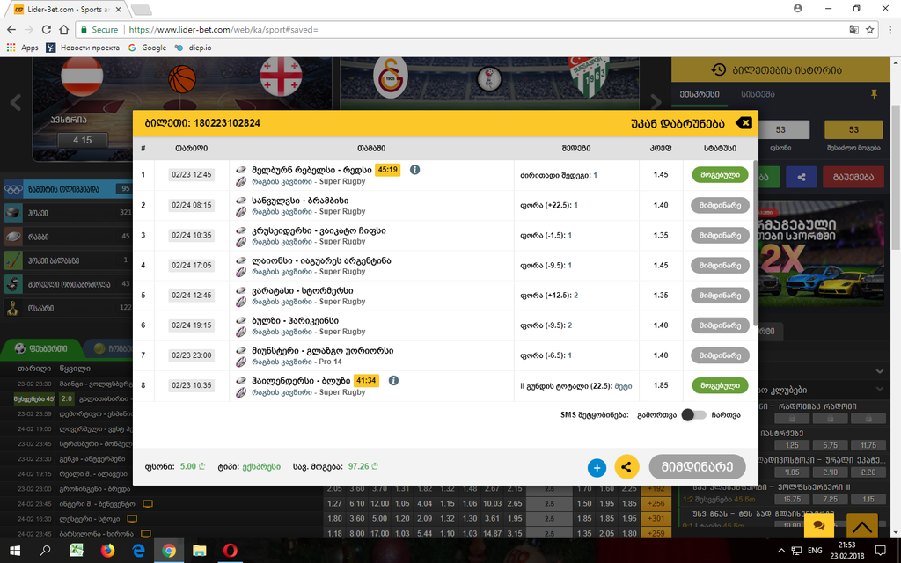Viewport: 901px width, 563px height.
Task: Toggle the SMS შეტყობინება switch
Action: (693, 415)
